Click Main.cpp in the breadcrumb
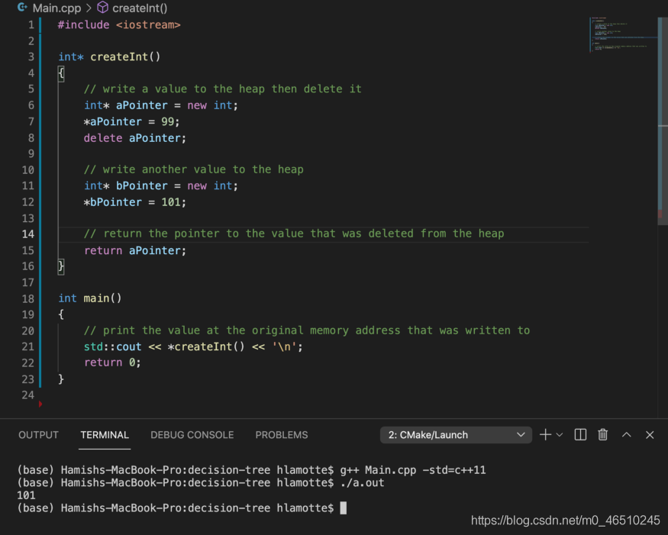 (x=56, y=8)
